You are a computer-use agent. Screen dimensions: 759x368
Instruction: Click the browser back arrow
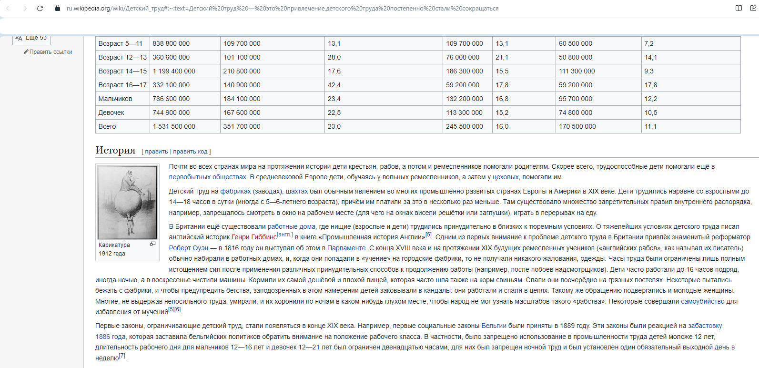click(8, 8)
